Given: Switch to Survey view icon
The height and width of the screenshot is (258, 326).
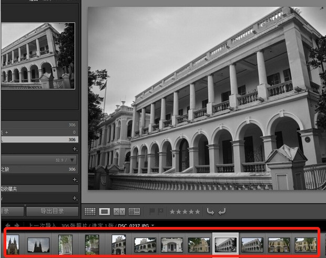Looking at the screenshot, I should tap(134, 211).
